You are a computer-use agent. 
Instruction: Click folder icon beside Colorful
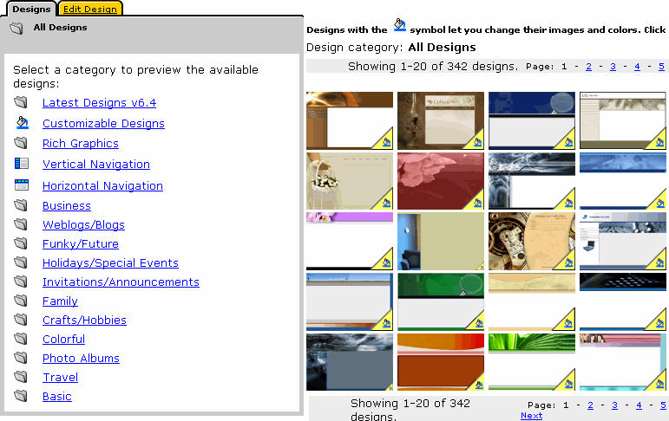[21, 339]
